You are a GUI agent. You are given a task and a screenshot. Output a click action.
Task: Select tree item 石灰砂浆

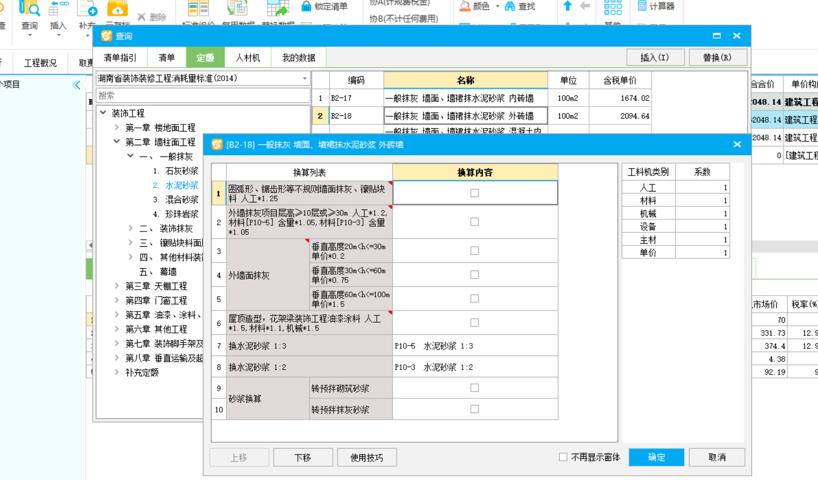pos(181,171)
